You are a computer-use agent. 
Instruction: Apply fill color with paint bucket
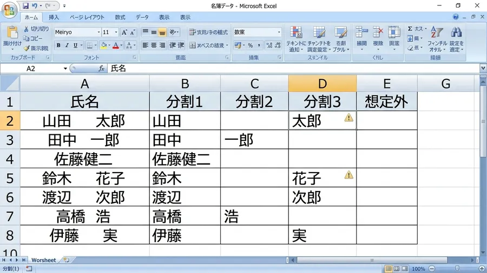(x=104, y=45)
